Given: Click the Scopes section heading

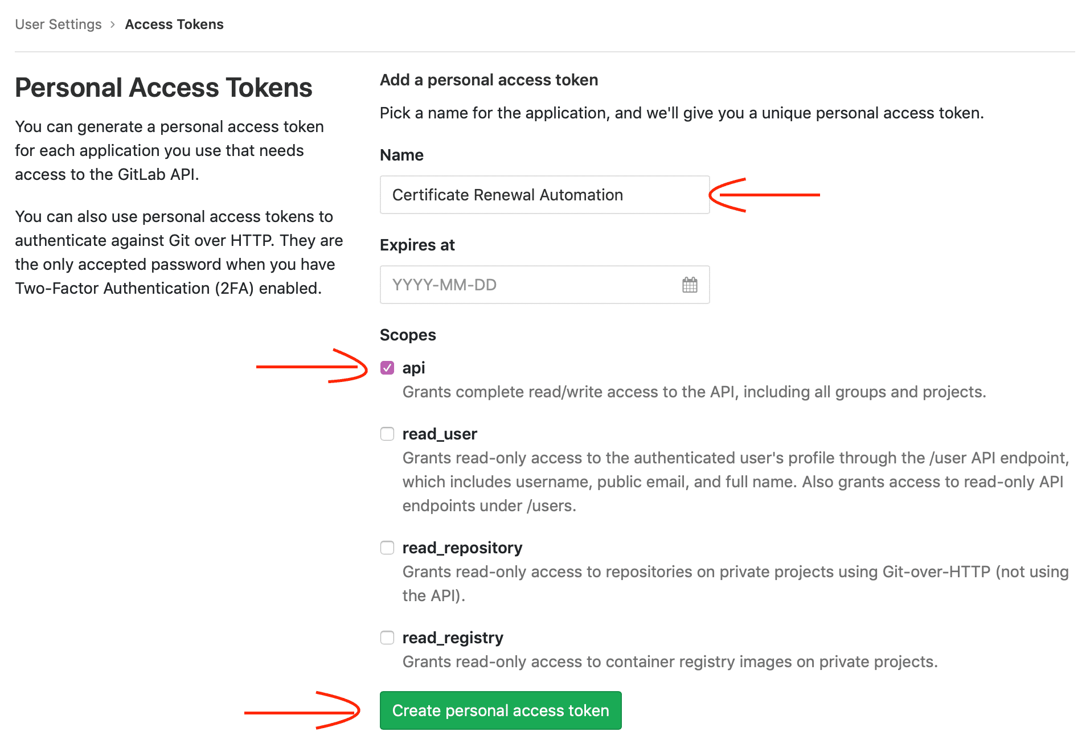Looking at the screenshot, I should tap(408, 335).
